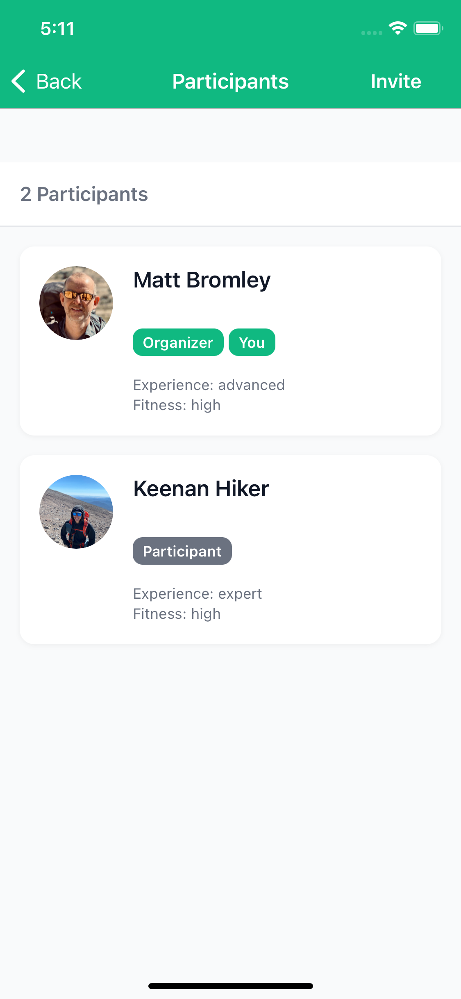
Task: Tap the battery status icon
Action: pos(428,28)
